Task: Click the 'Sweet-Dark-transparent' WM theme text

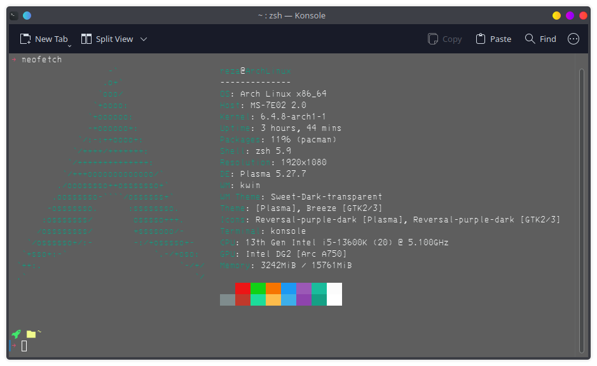Action: point(326,197)
